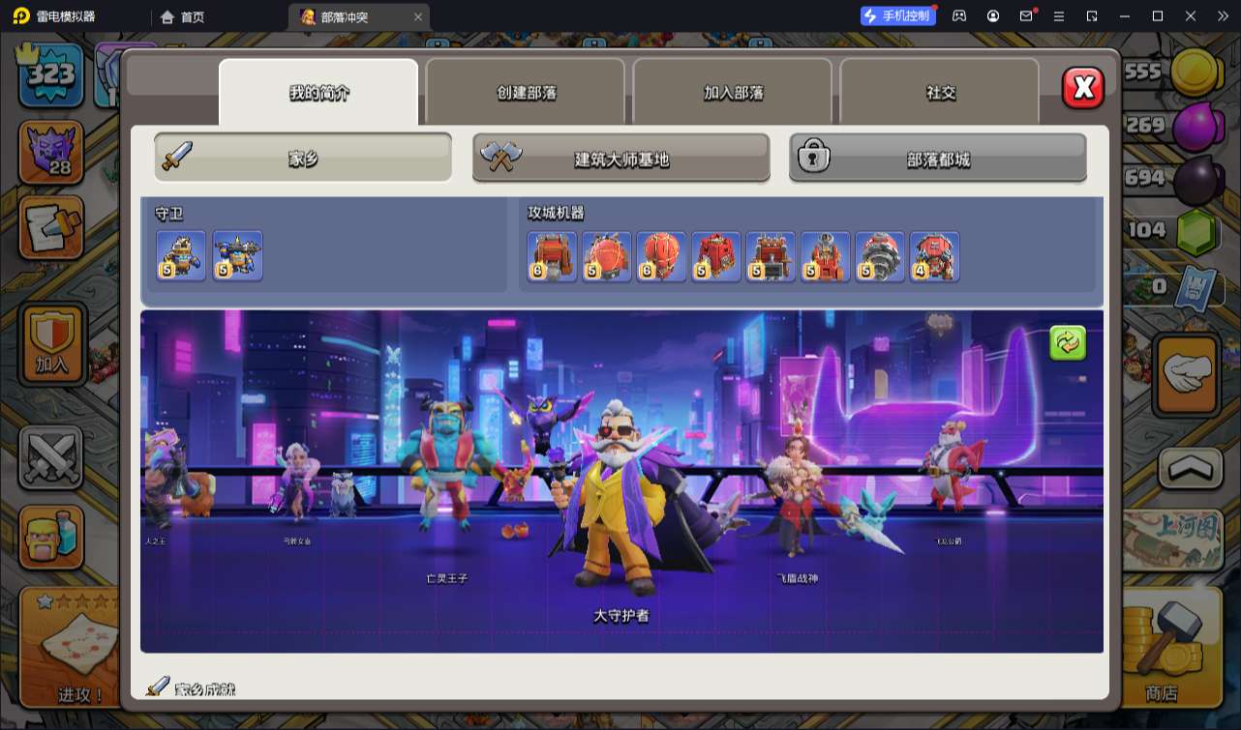The width and height of the screenshot is (1241, 730).
Task: Tap the Battle Blimp siege machine icon
Action: 607,256
